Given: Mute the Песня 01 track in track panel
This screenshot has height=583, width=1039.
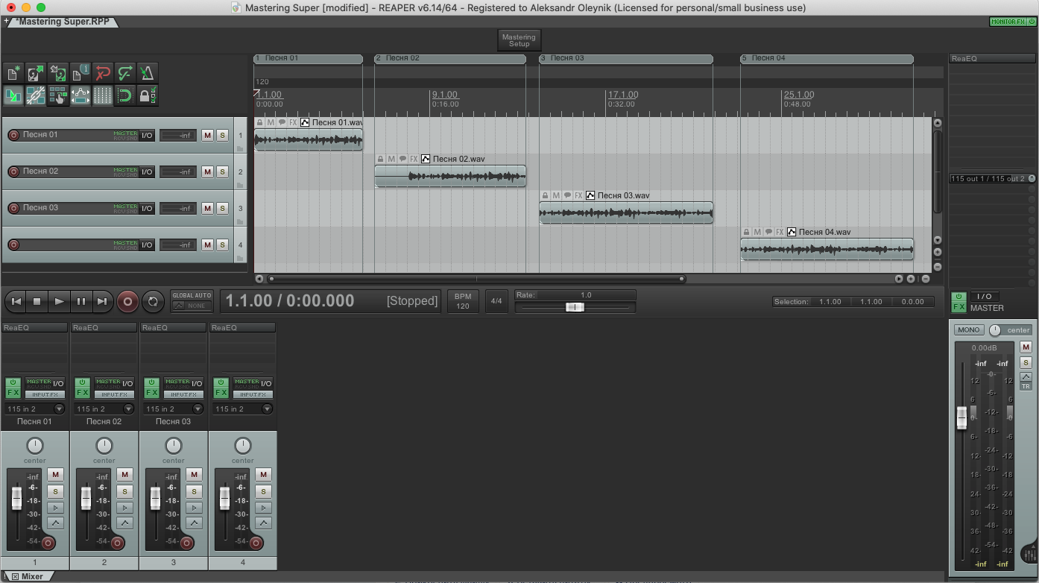Looking at the screenshot, I should click(x=207, y=135).
